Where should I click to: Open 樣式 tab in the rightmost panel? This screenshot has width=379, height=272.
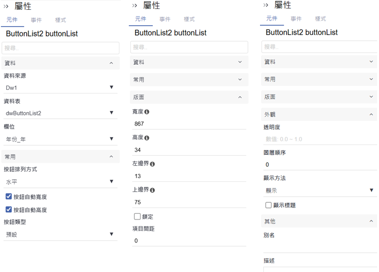pos(320,19)
